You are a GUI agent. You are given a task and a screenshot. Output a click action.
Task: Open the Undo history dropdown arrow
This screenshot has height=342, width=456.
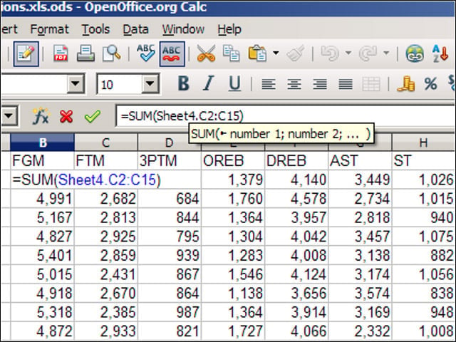(348, 53)
